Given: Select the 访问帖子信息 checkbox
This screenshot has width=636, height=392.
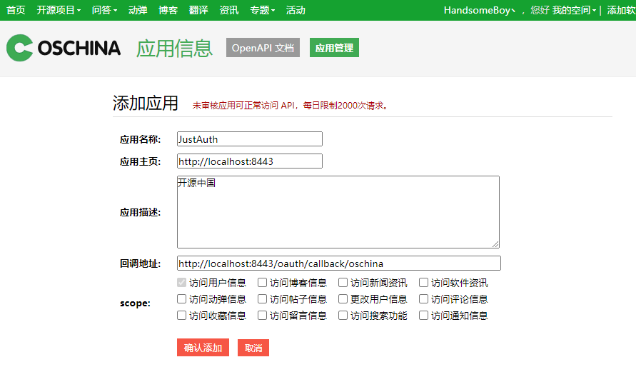Looking at the screenshot, I should (263, 299).
